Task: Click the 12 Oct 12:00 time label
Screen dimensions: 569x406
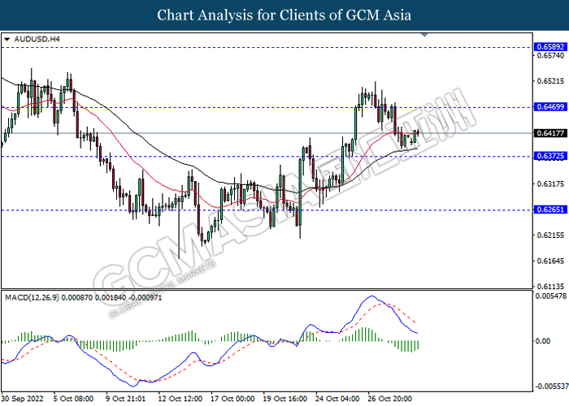Action: tap(180, 399)
